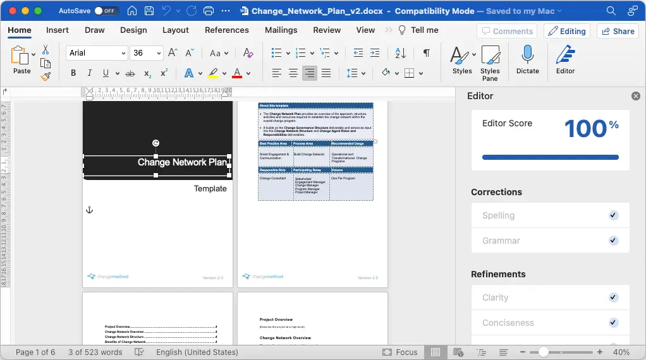
Task: Open the font color dropdown arrow
Action: point(248,74)
